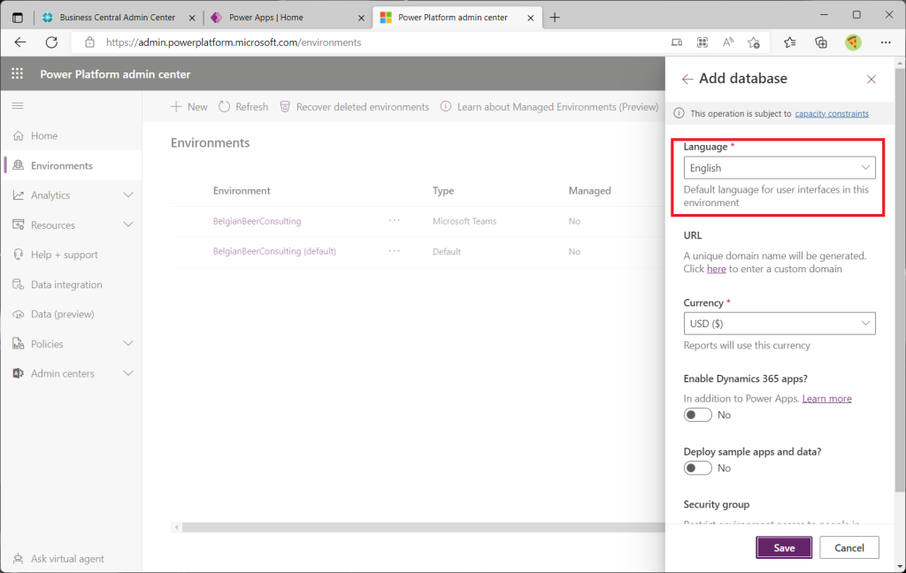
Task: Click the Microsoft Teams type cell
Action: pos(465,221)
